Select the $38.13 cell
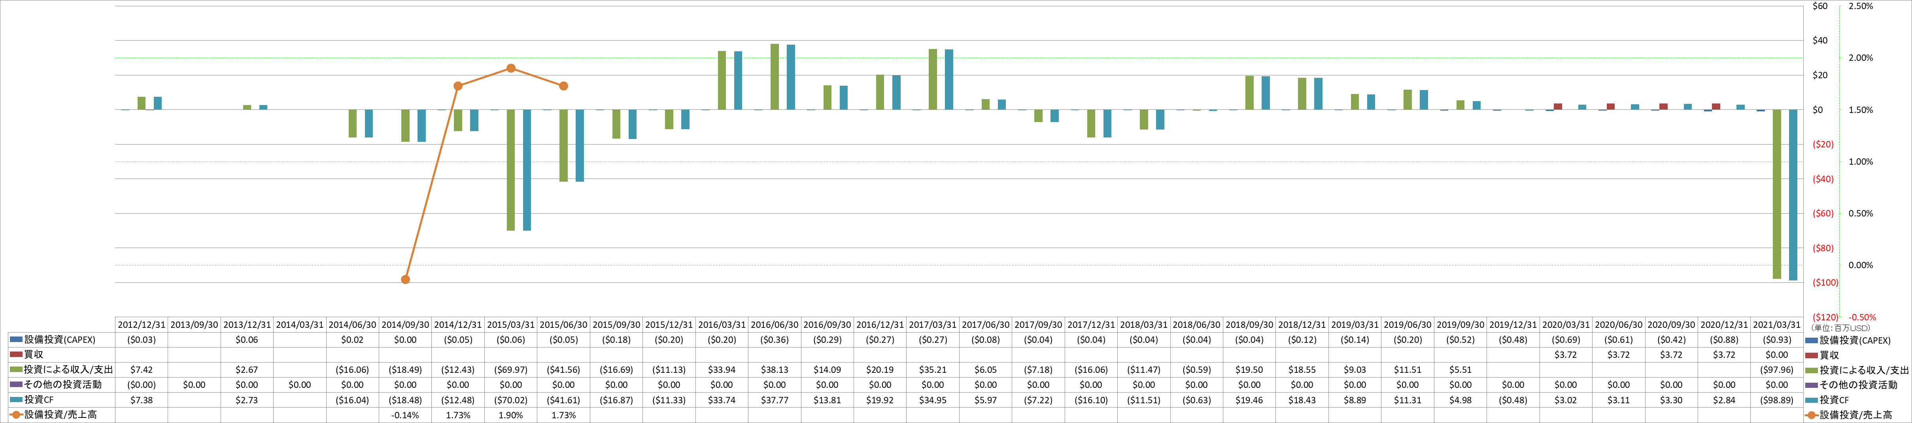The width and height of the screenshot is (1912, 423). 774,370
